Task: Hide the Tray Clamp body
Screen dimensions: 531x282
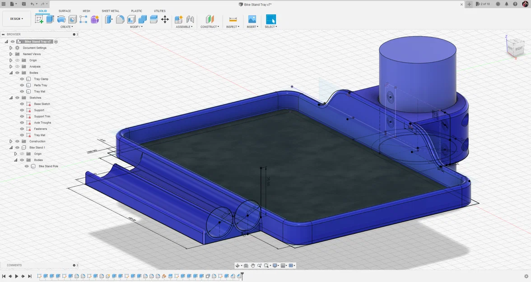Action: 22,79
